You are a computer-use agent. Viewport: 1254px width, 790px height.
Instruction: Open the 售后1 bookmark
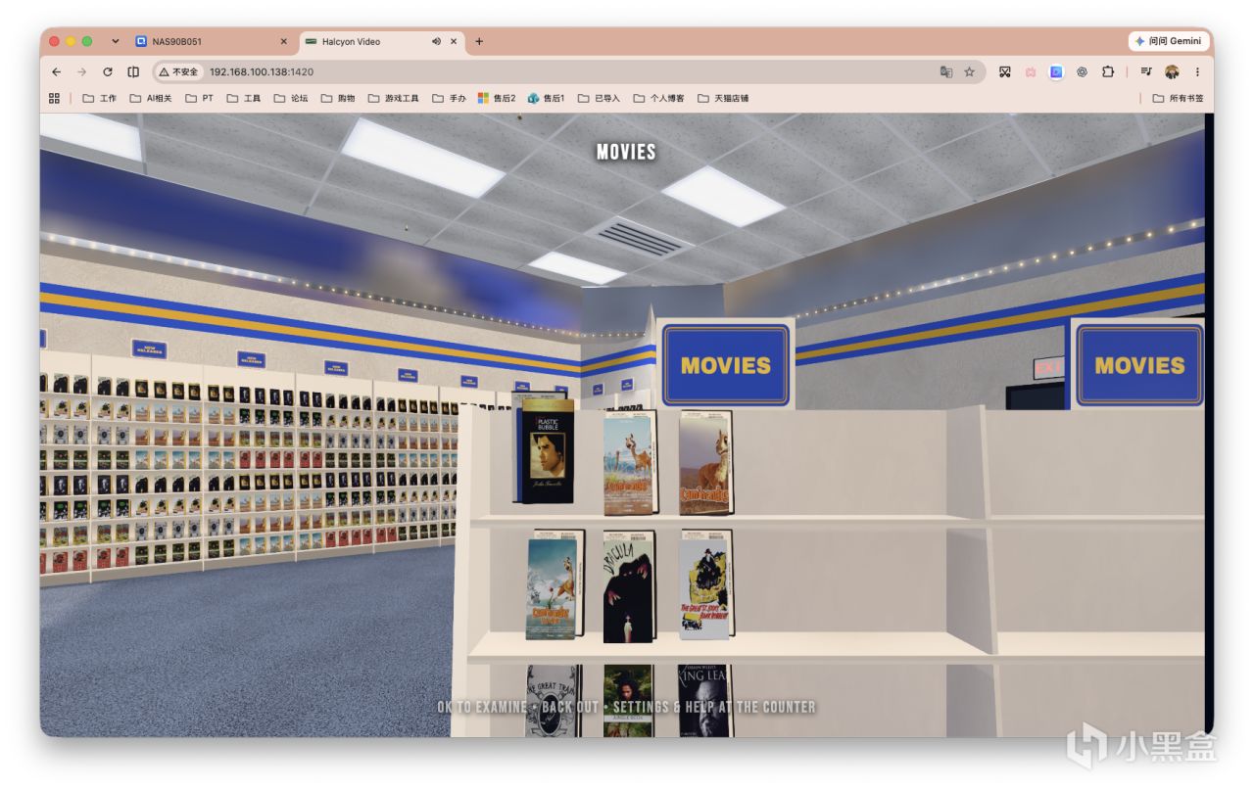pyautogui.click(x=547, y=98)
